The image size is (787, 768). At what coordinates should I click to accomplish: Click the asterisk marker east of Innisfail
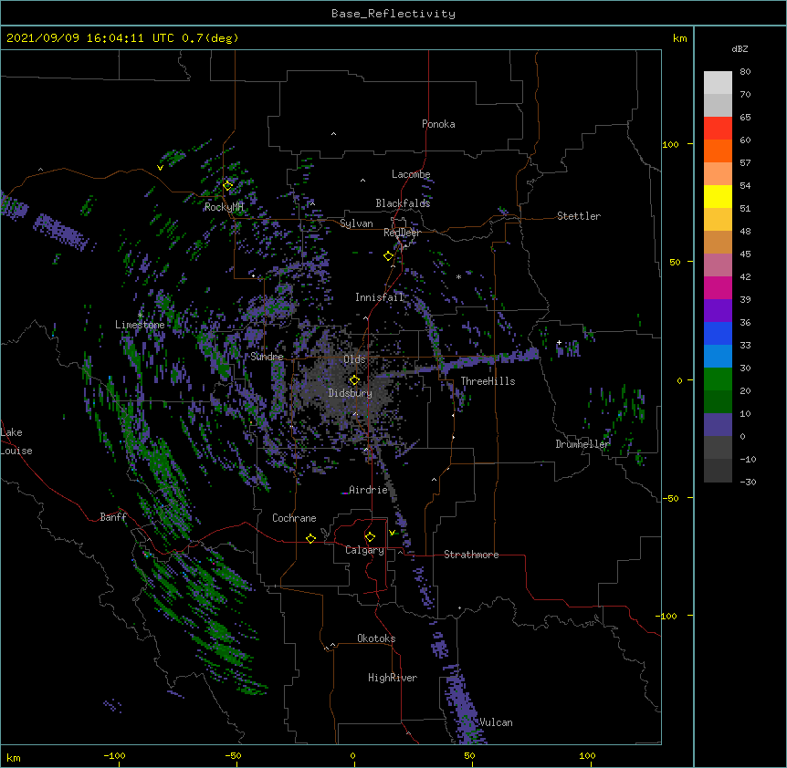(x=458, y=276)
